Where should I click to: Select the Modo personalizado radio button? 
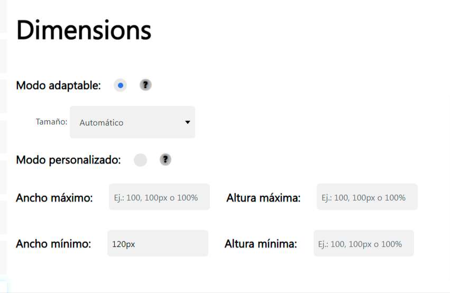point(140,160)
